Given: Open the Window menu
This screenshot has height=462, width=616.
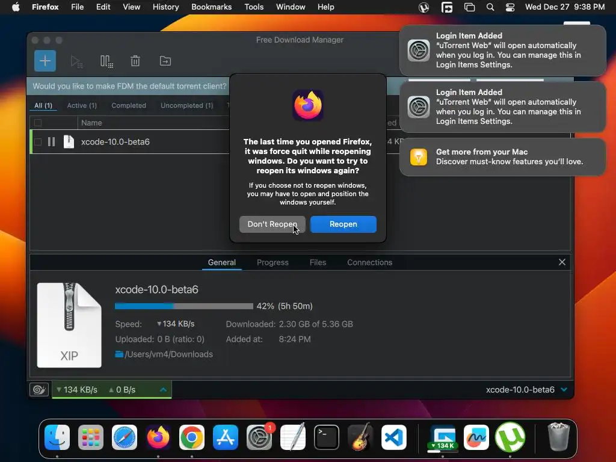Looking at the screenshot, I should (x=291, y=7).
